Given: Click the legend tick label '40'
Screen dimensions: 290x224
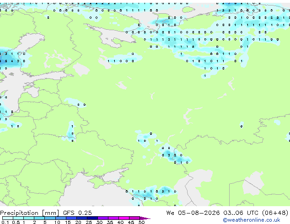Looking at the screenshot, I should [120, 222].
